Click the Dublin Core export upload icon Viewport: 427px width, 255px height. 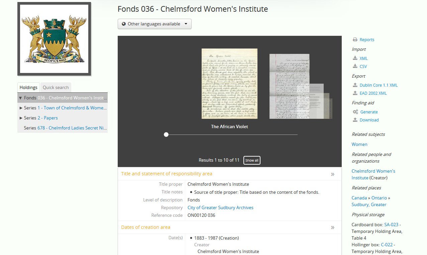tap(355, 85)
